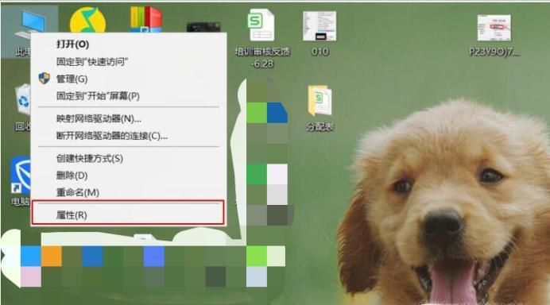Select the yellow-green music app desktop icon
Viewport: 550px width, 305px height.
click(87, 21)
